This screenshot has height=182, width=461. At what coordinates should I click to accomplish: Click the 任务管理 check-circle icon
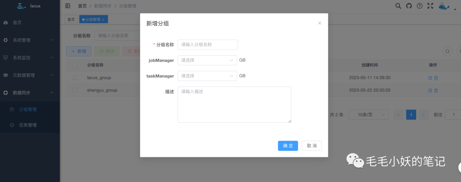[x=12, y=125]
